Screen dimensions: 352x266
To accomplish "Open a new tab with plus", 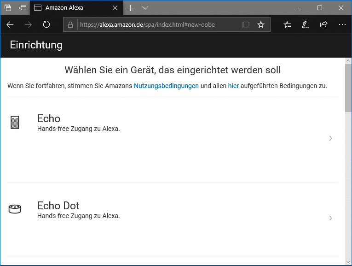I will point(130,8).
